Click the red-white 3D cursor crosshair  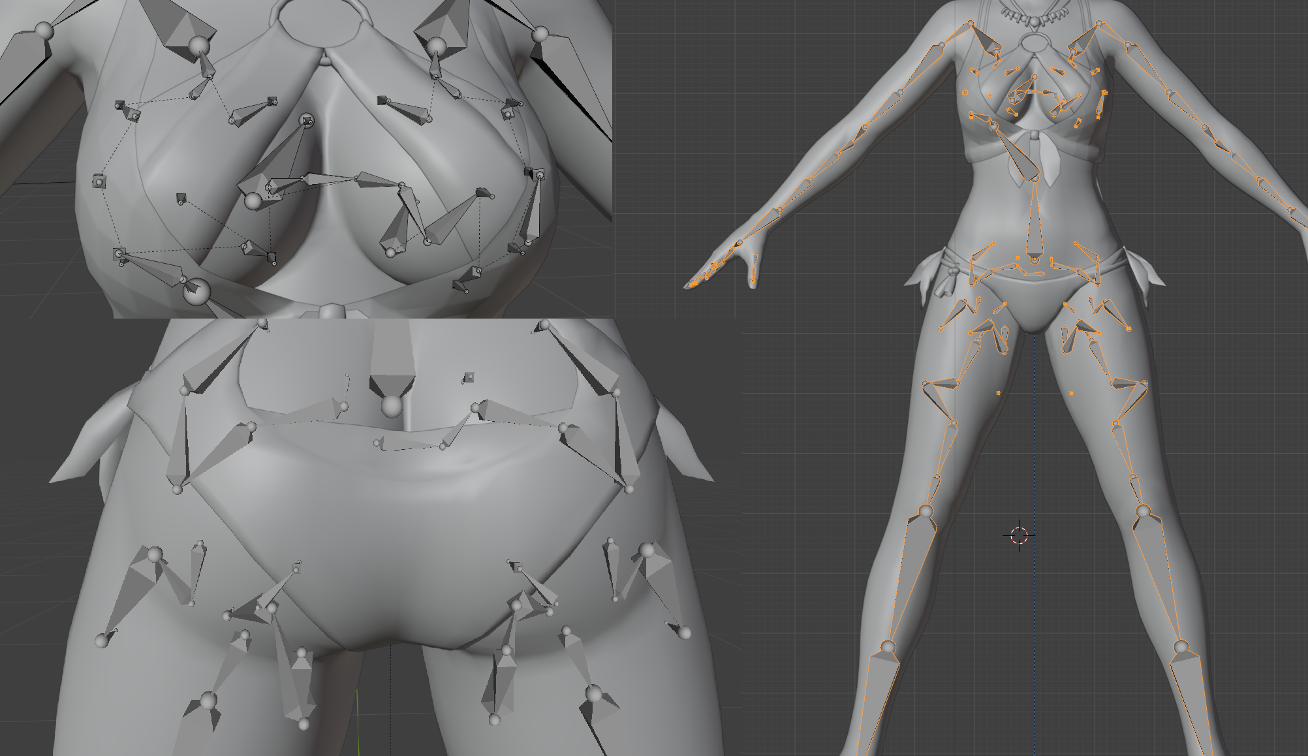pyautogui.click(x=1019, y=535)
